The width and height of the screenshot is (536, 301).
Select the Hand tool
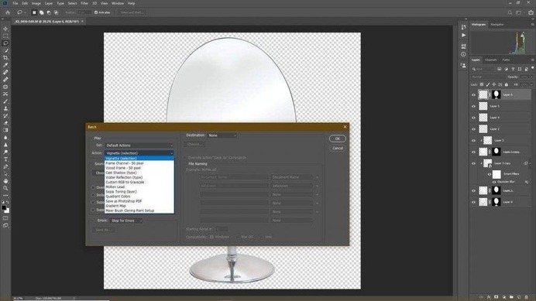[5, 181]
